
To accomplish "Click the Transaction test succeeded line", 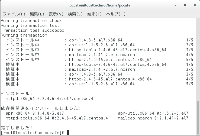I will 33,30.
